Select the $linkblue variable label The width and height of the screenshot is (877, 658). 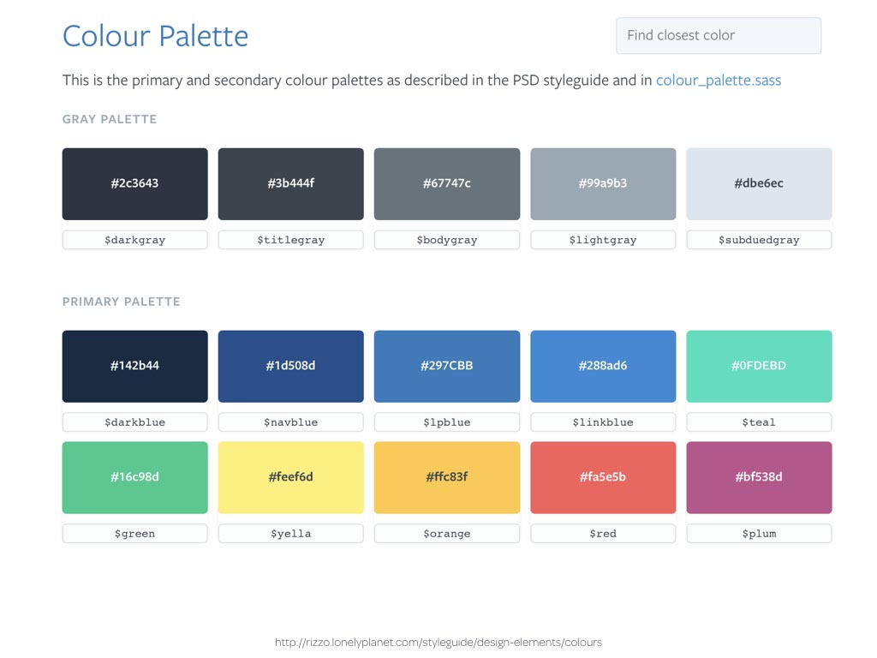tap(603, 422)
